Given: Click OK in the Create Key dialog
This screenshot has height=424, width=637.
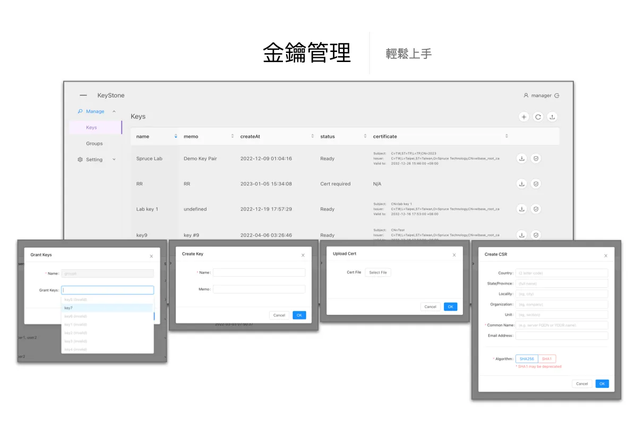Looking at the screenshot, I should (x=299, y=315).
